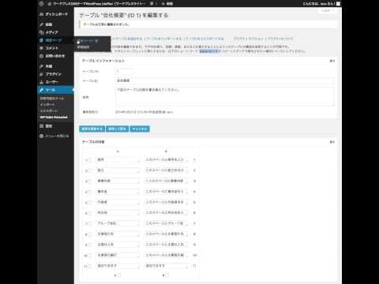Open the Import item in Tools submenu

coord(47,105)
